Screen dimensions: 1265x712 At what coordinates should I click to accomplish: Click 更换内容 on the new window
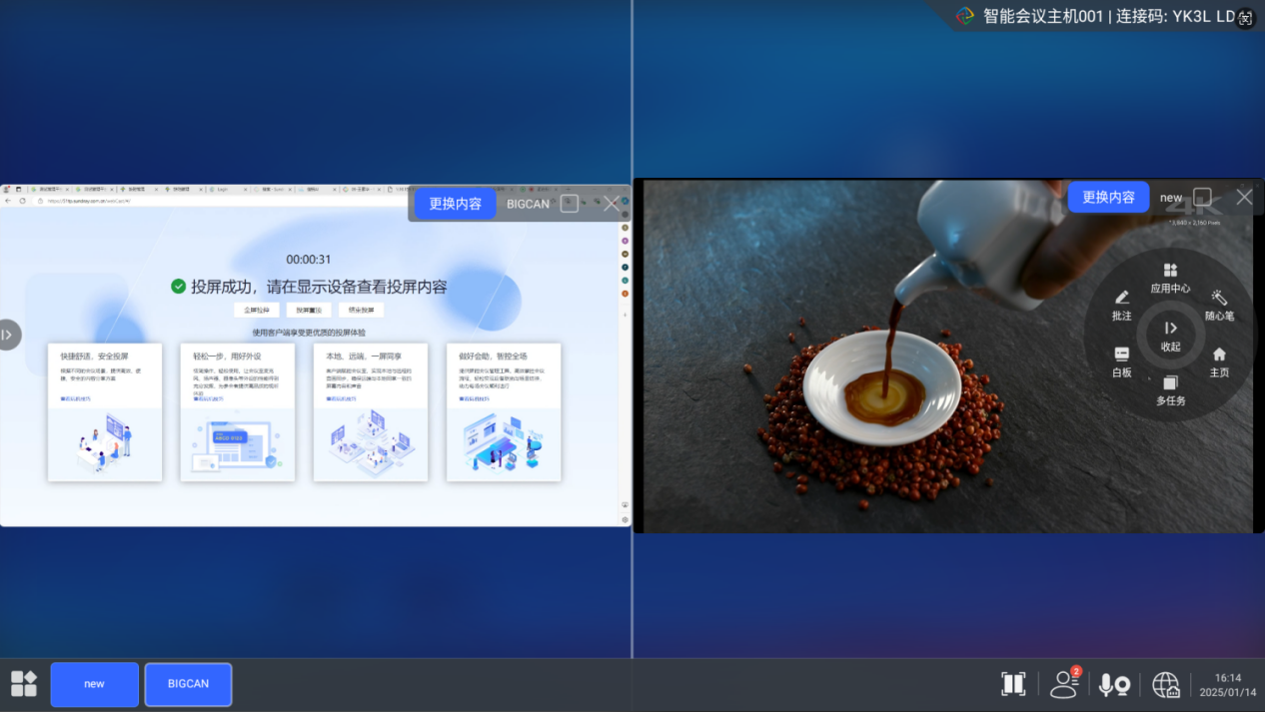[x=1108, y=198]
